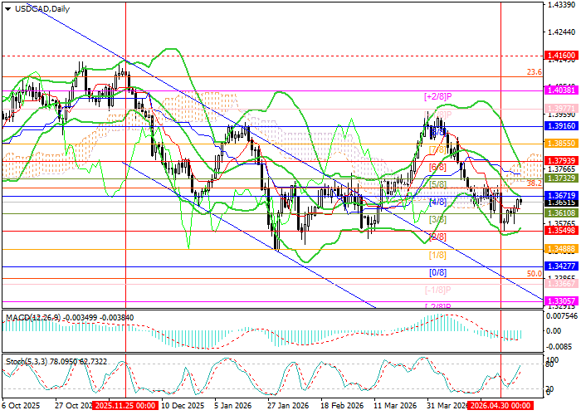Select the 10 Dec 2025 date label
The width and height of the screenshot is (581, 415).
(183, 405)
